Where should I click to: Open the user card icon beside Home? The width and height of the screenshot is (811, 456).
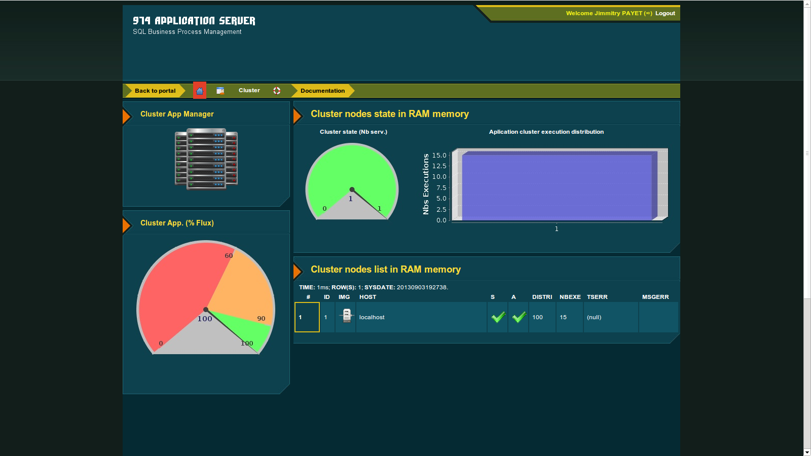[x=220, y=91]
